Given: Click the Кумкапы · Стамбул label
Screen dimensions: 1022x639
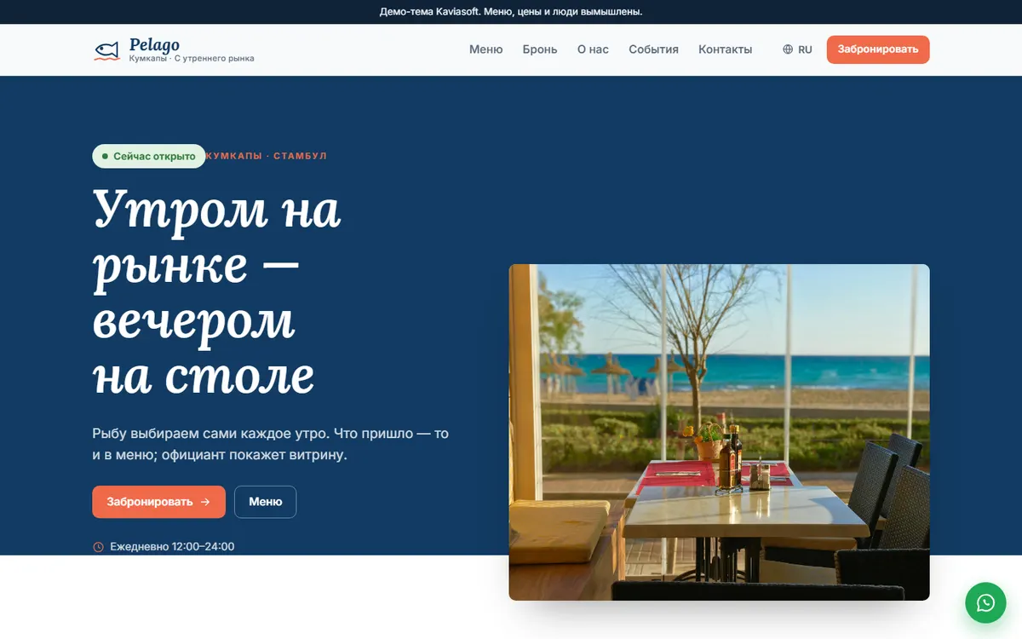Looking at the screenshot, I should click(x=267, y=156).
